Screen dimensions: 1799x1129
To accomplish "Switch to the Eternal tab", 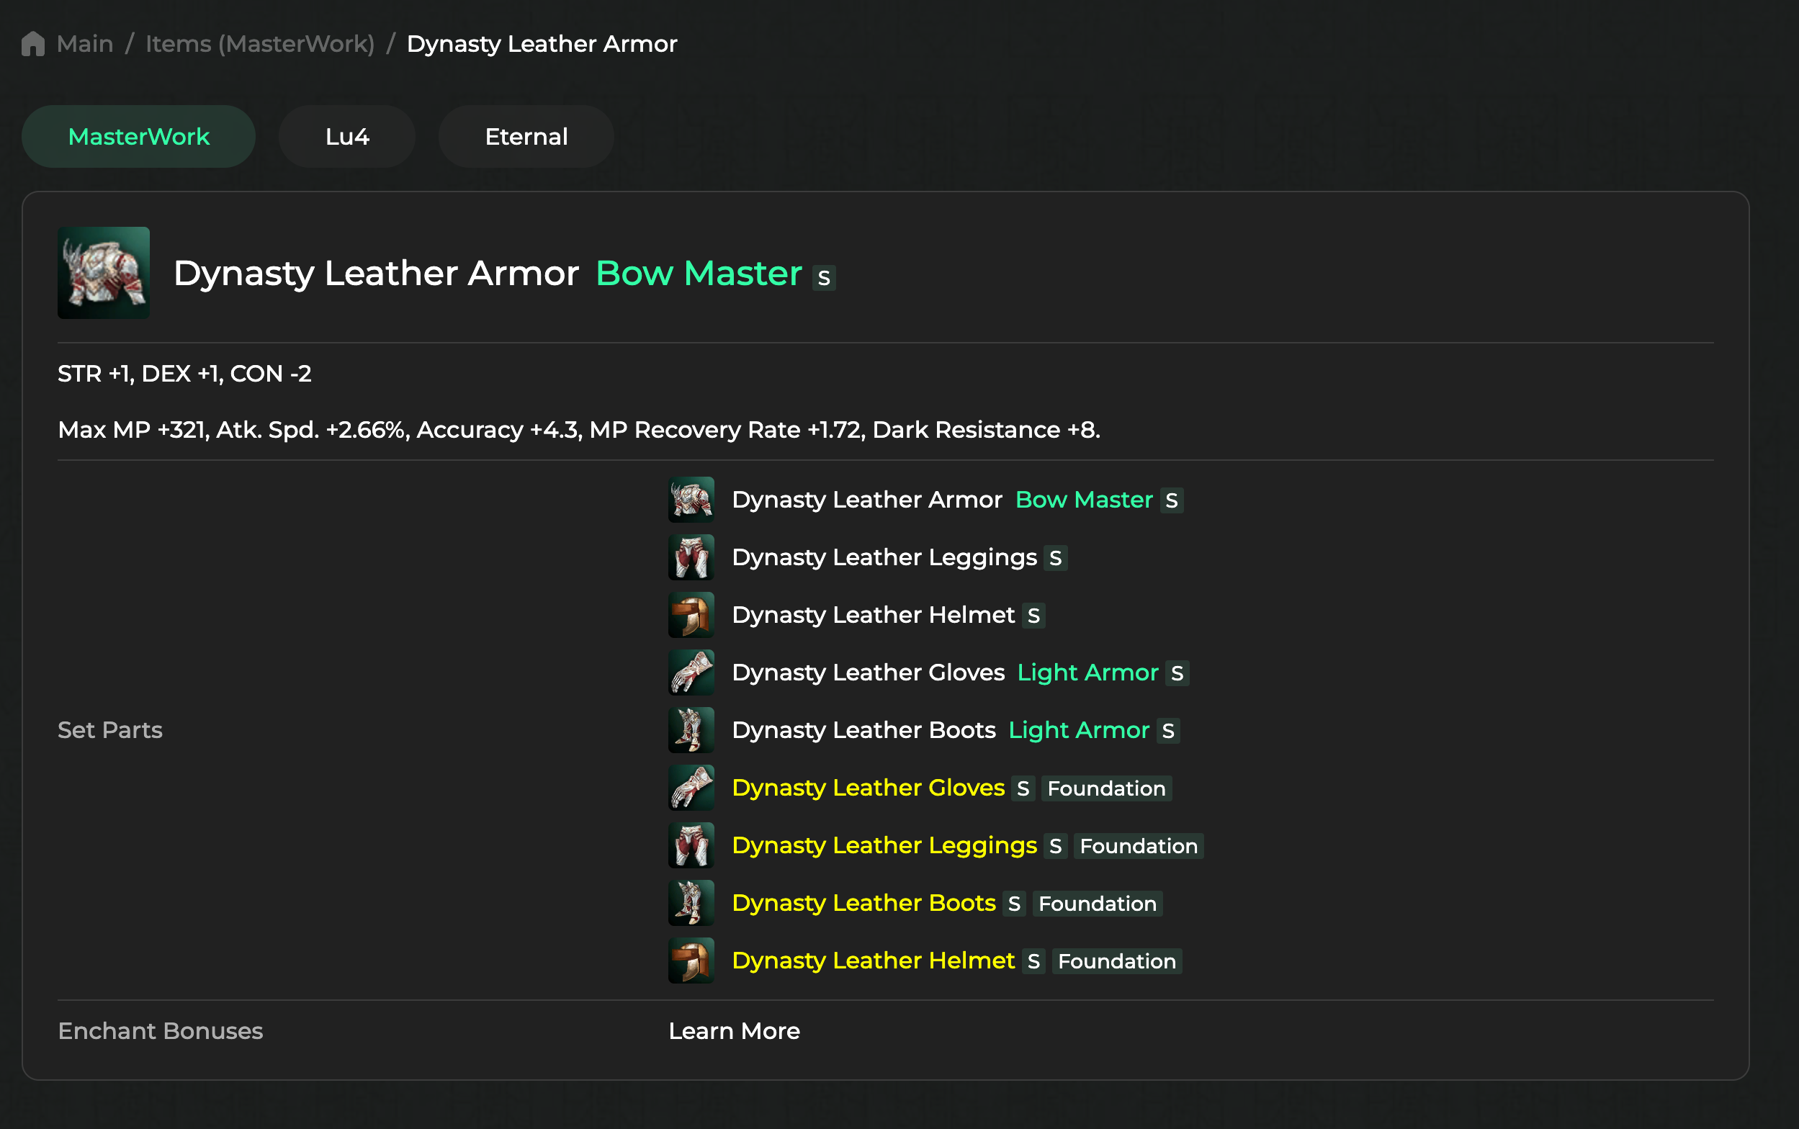I will pos(526,137).
